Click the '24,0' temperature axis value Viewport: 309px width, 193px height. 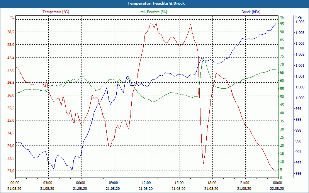click(x=11, y=146)
